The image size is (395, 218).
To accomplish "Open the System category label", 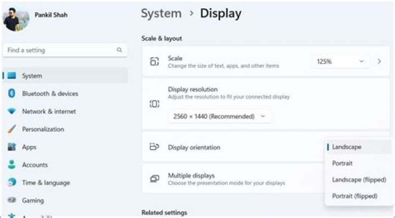I will (x=32, y=76).
